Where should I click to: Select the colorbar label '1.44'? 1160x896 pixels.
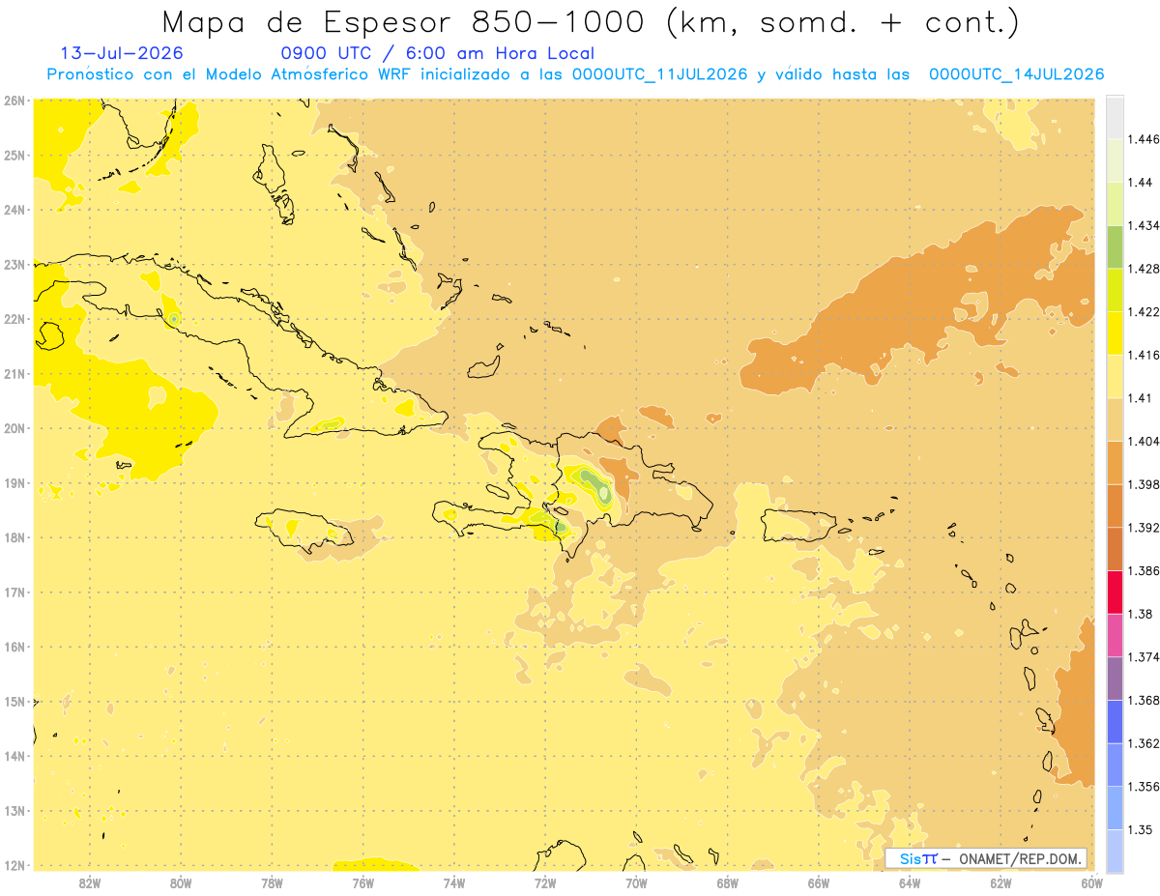coord(1141,182)
